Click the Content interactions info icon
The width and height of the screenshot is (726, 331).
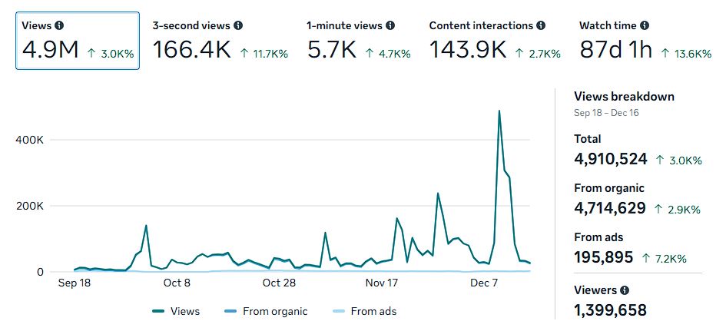541,25
